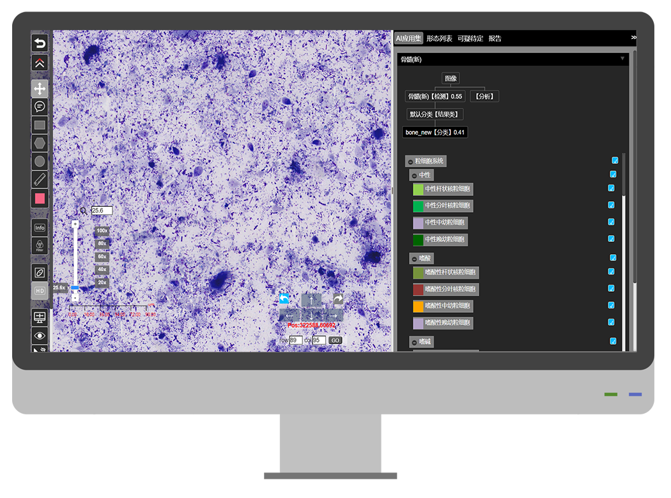
Task: Select the comment annotation tool
Action: pyautogui.click(x=40, y=107)
